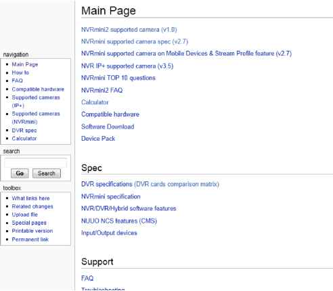Open Printable version in toolbox
The image size is (333, 291).
[32, 231]
